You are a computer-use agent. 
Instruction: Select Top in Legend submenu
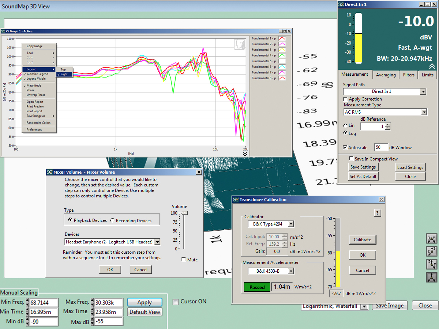(x=65, y=69)
